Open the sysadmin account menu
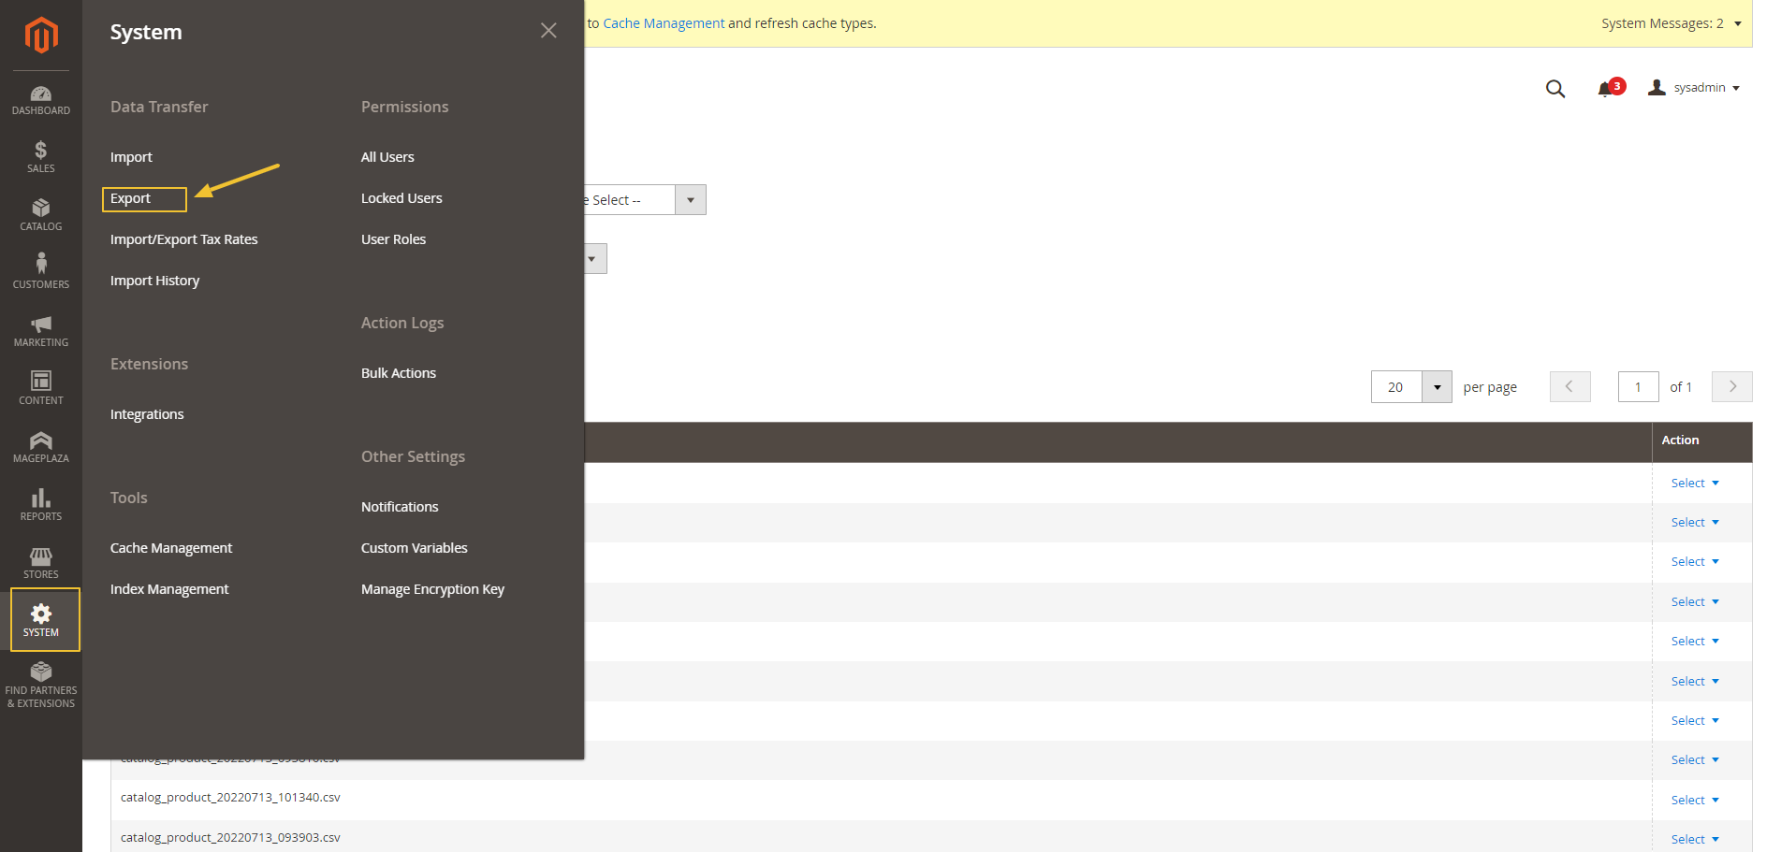Image resolution: width=1781 pixels, height=852 pixels. click(x=1694, y=88)
